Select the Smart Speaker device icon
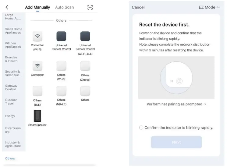The height and width of the screenshot is (167, 227). coord(37,116)
